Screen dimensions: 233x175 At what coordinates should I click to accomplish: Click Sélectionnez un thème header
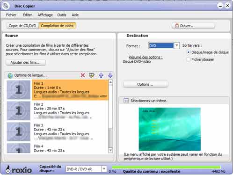149,101
